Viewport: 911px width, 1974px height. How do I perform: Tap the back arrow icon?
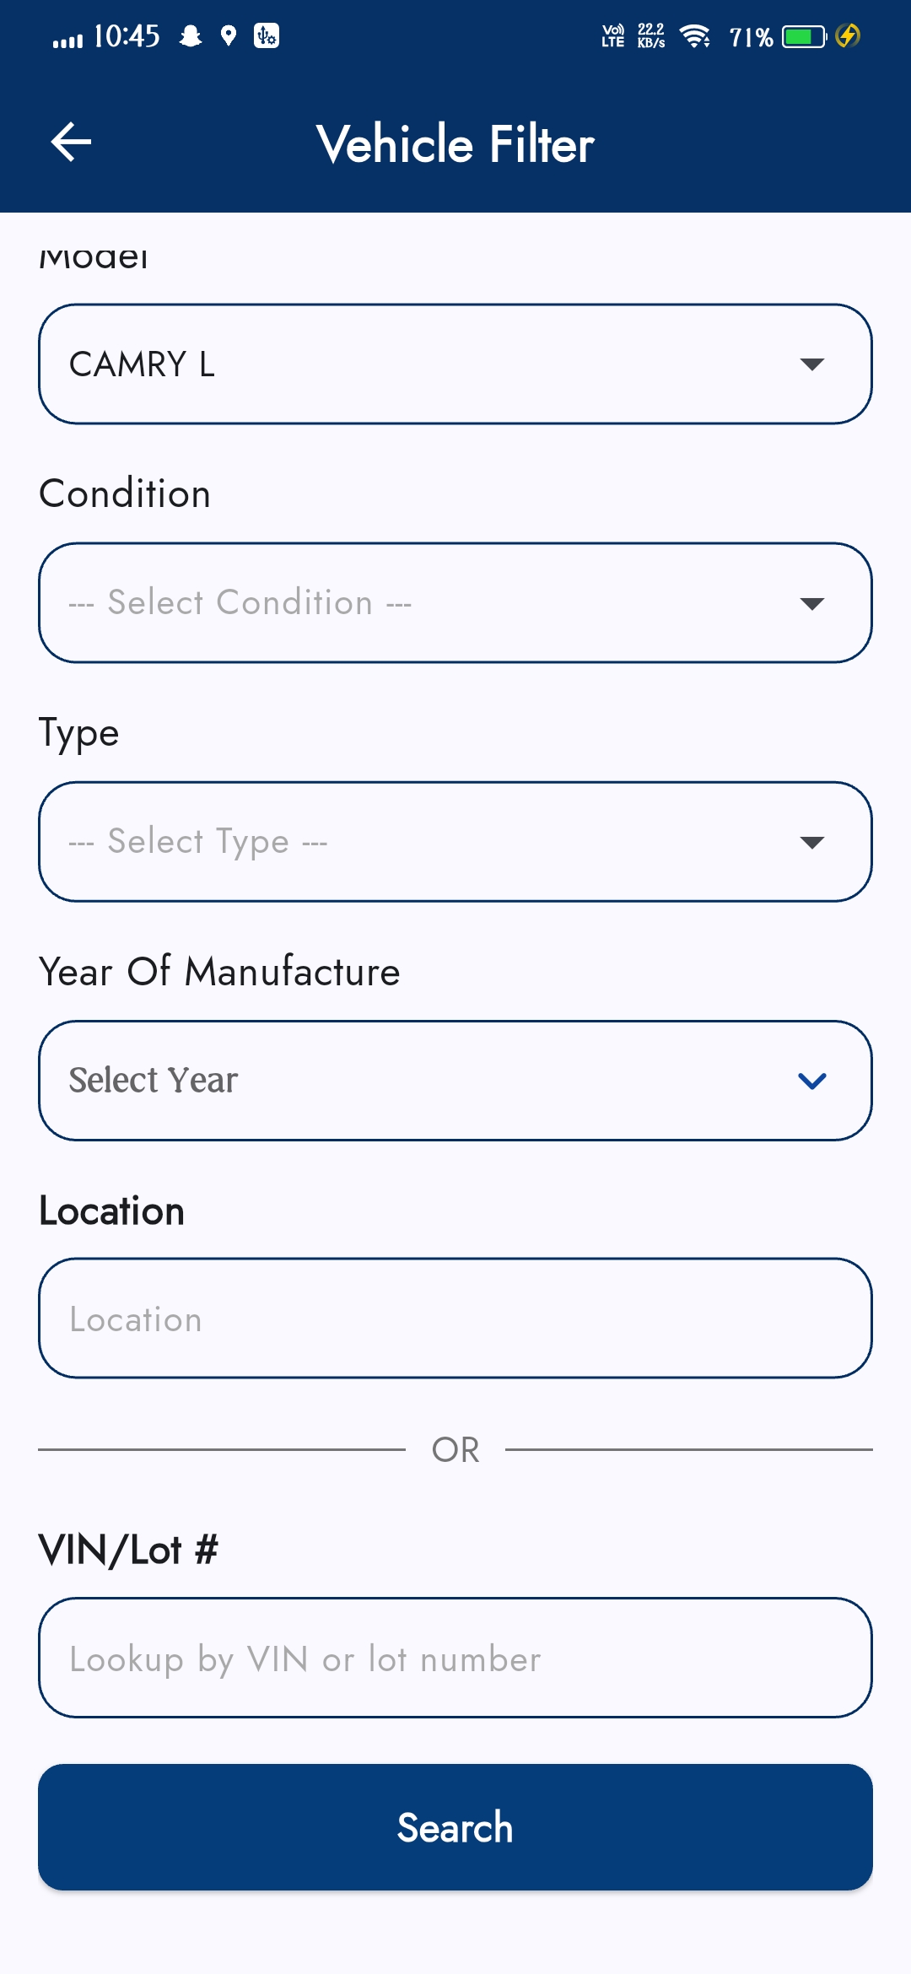click(x=71, y=142)
